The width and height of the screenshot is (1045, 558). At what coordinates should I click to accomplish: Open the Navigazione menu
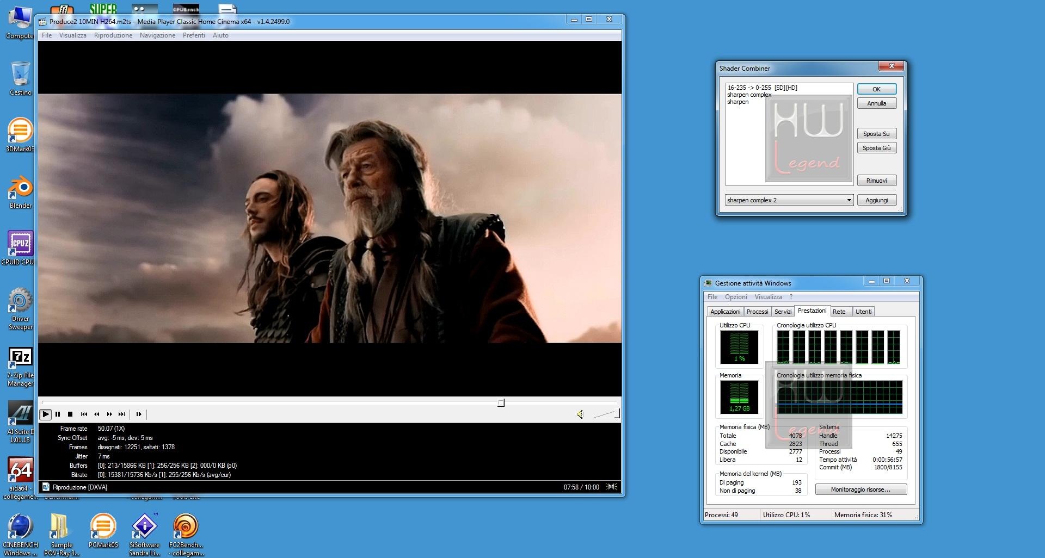(157, 35)
